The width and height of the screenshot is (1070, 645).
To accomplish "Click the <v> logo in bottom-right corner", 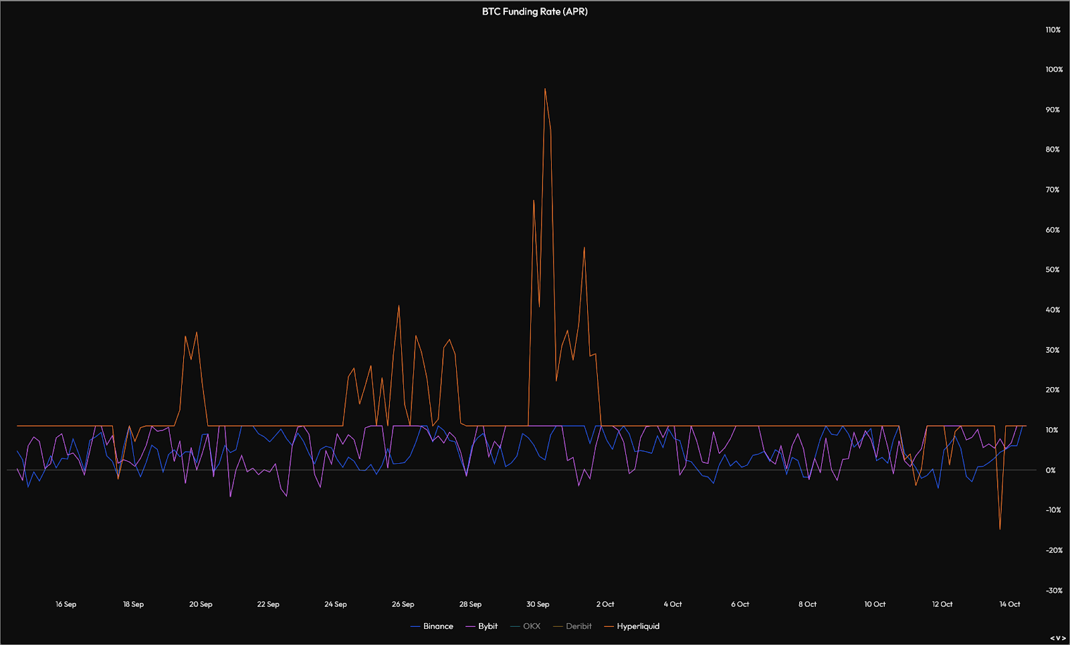I will (1057, 638).
